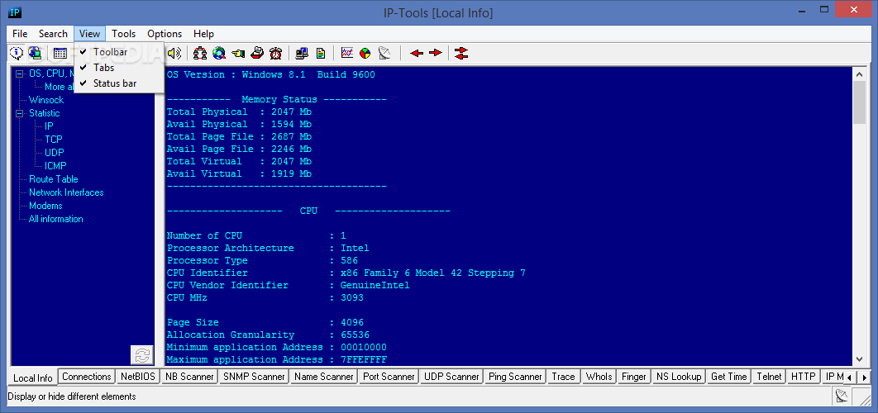The image size is (878, 413).
Task: Select the UDP statistic tree item
Action: [55, 152]
